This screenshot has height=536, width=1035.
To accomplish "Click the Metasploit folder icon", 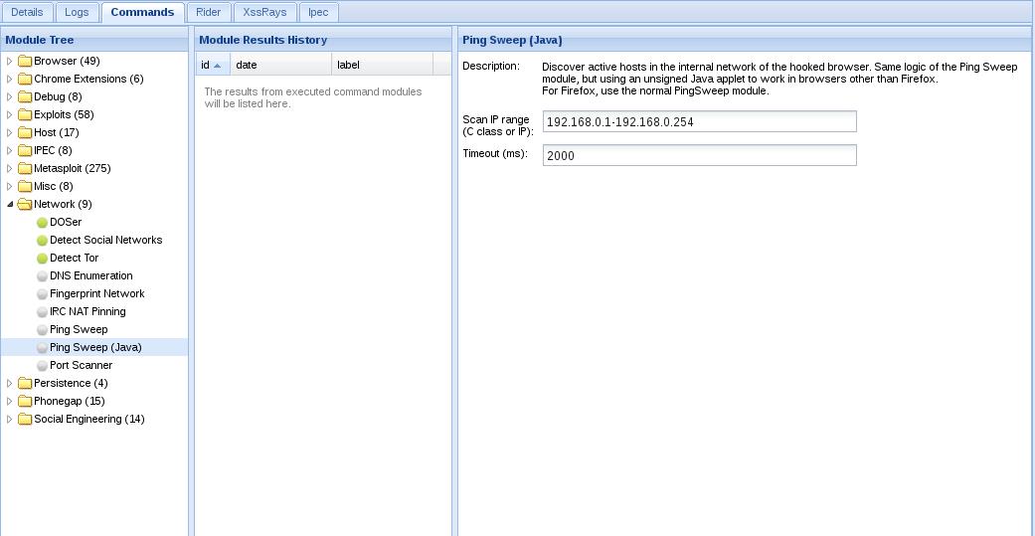I will [25, 168].
